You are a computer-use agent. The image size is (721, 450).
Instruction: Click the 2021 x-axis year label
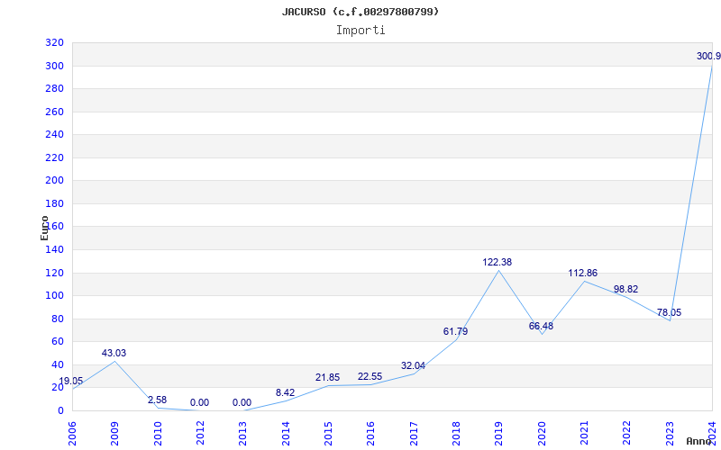584,434
